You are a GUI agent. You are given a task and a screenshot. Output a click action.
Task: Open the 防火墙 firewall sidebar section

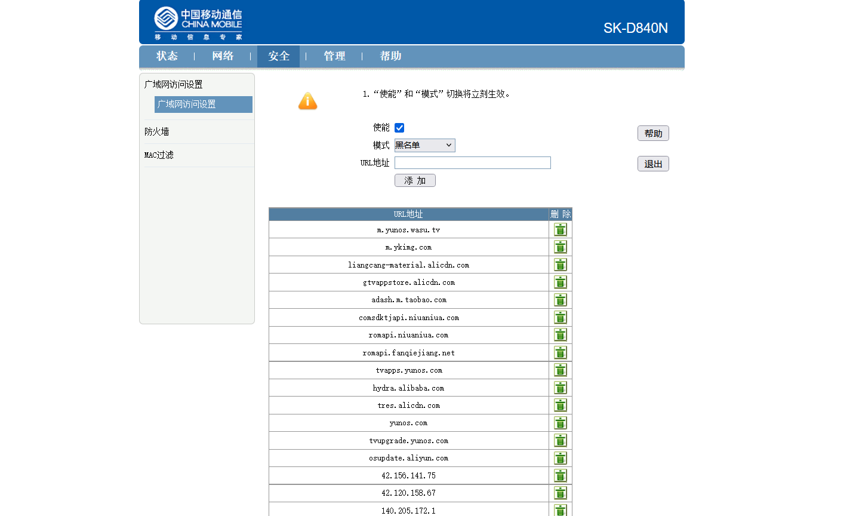[156, 132]
